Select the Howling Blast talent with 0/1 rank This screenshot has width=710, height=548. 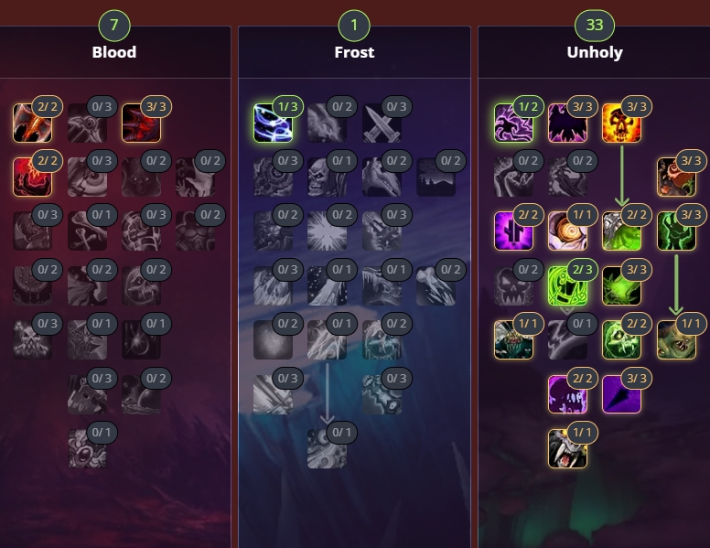coord(327,448)
